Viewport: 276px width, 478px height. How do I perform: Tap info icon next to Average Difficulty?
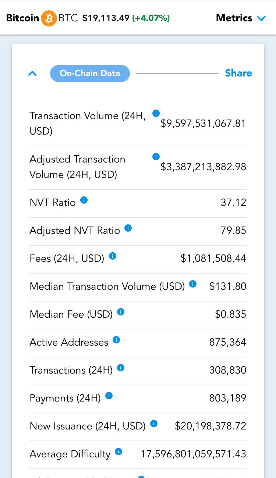118,452
